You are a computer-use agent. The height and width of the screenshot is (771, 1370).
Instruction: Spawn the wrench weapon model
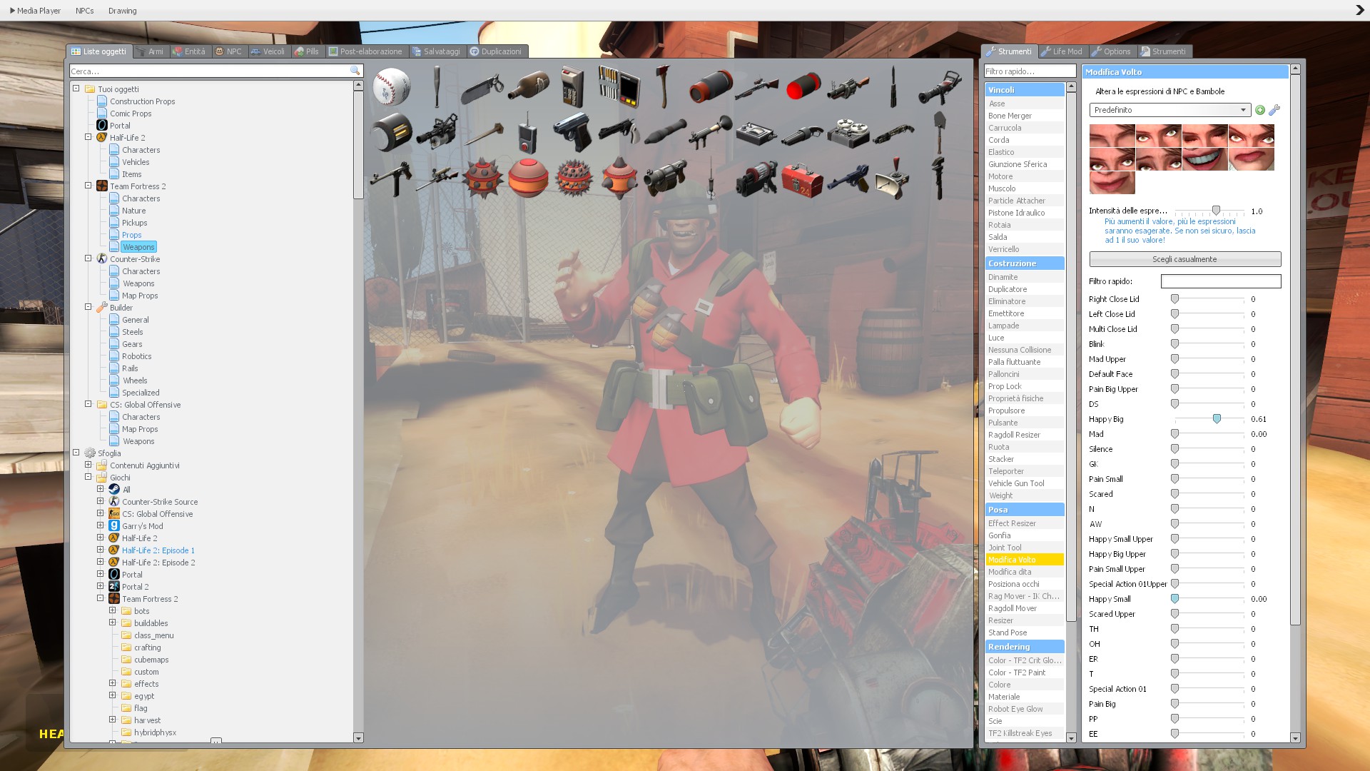(x=939, y=178)
